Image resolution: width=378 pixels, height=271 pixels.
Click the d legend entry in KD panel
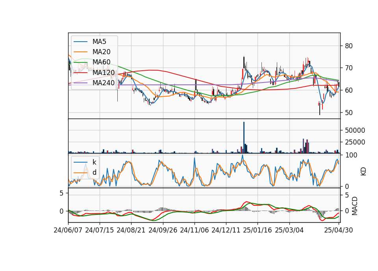(85, 172)
